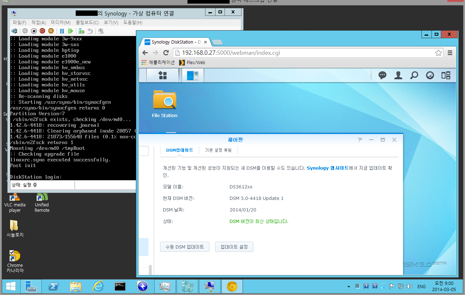Click the Ctrl+Alt+Del icon in Hyper-V toolbar
The image size is (465, 295).
14,31
